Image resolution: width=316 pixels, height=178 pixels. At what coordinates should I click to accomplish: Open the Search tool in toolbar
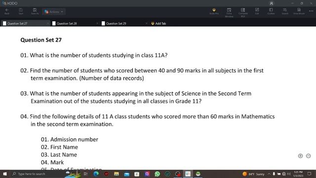tap(285, 11)
